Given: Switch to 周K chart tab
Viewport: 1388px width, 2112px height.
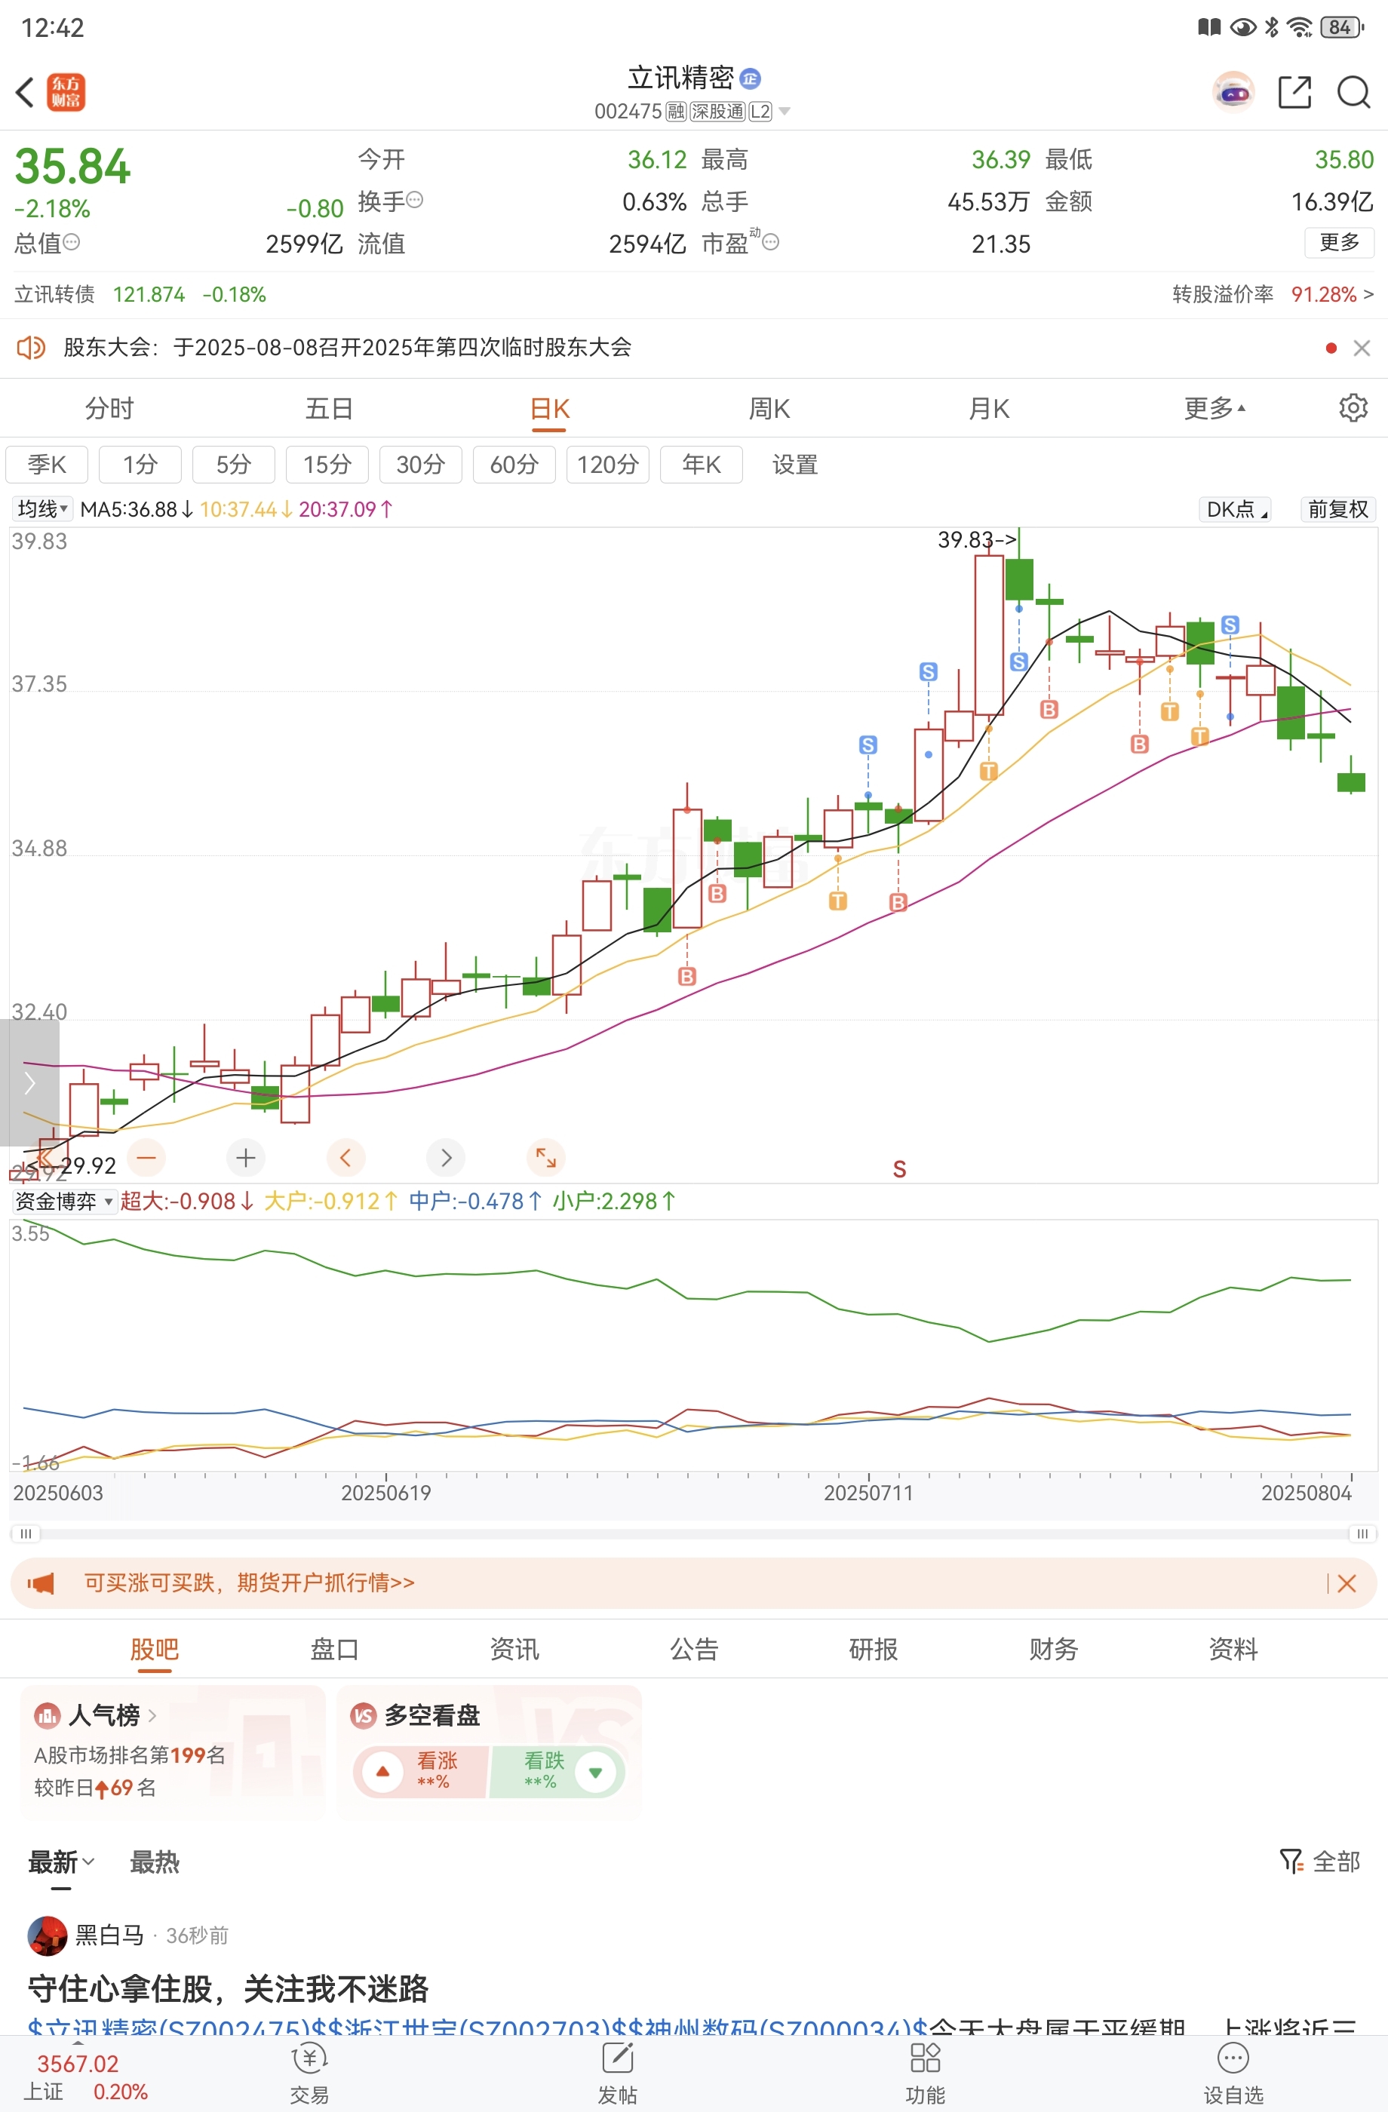Looking at the screenshot, I should click(769, 408).
